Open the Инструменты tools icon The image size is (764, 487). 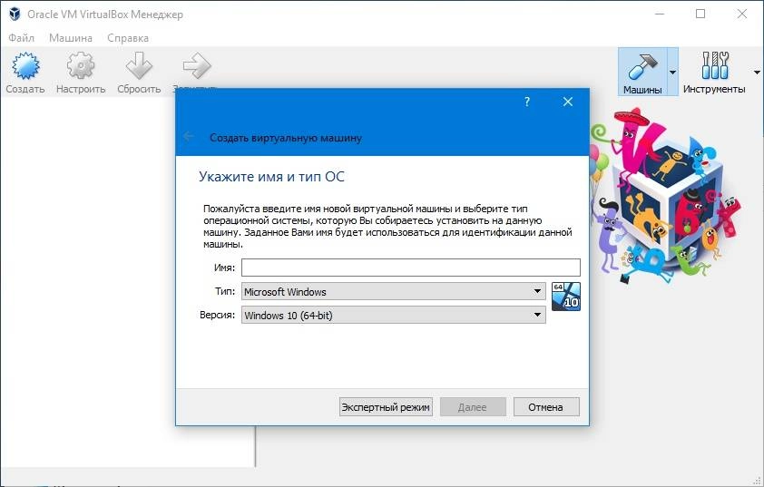pyautogui.click(x=715, y=65)
